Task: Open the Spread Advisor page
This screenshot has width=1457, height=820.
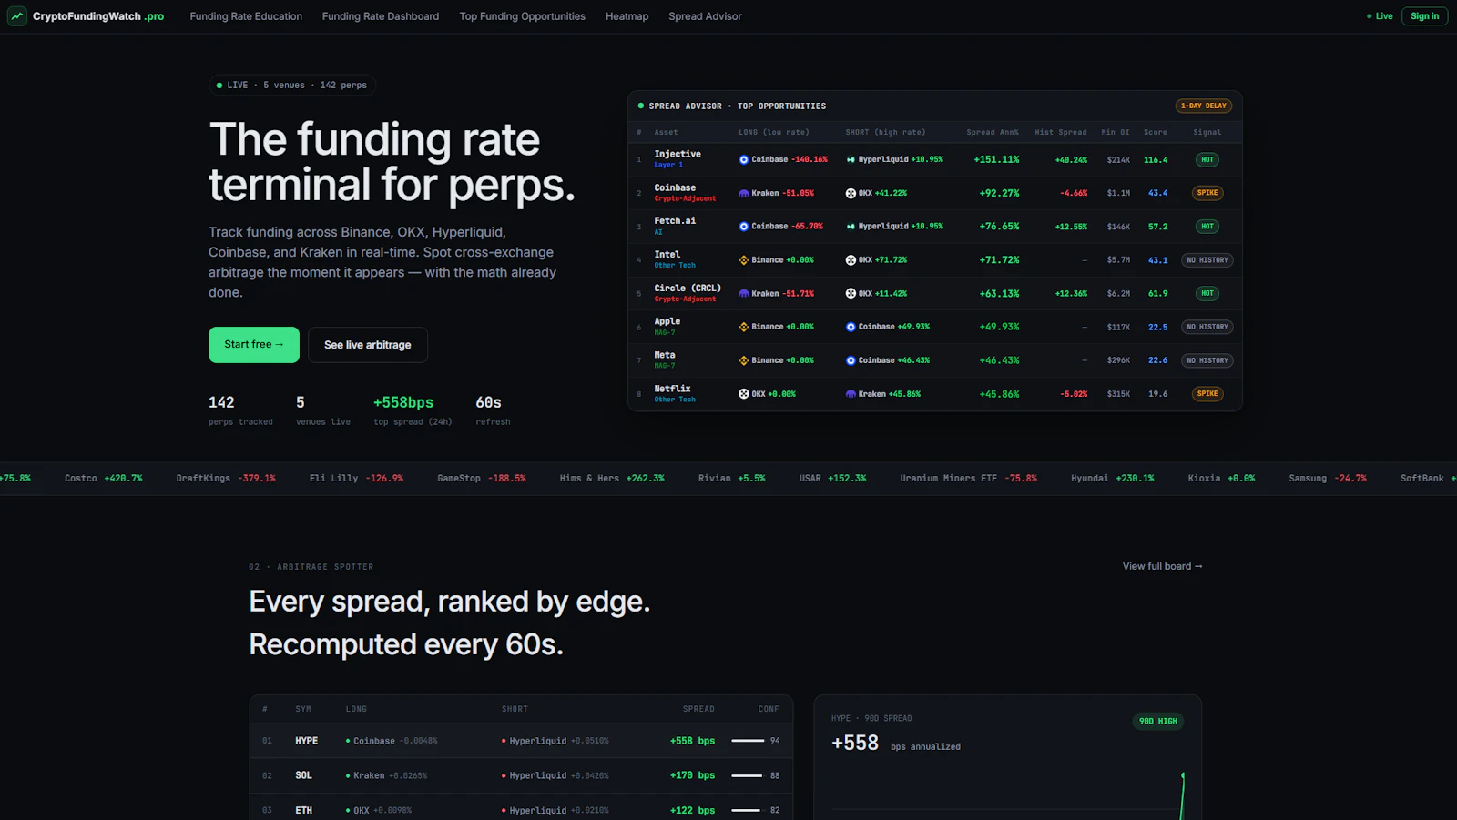Action: [705, 16]
